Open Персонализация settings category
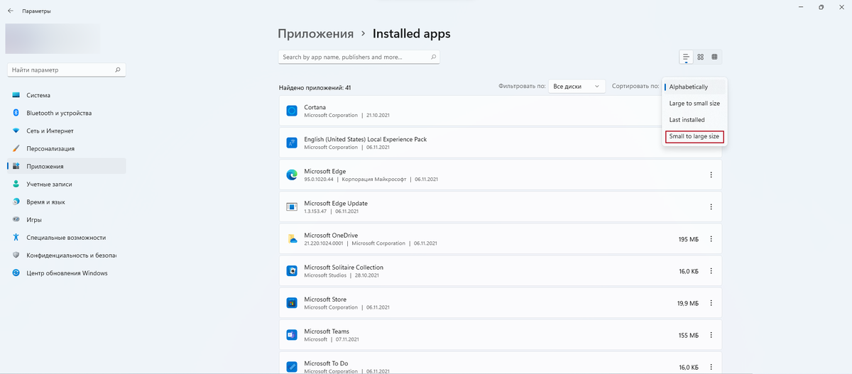 coord(66,148)
